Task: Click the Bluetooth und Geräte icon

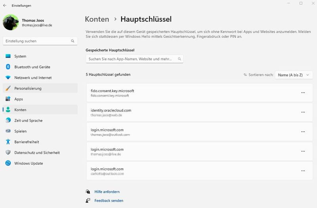Action: (x=8, y=67)
